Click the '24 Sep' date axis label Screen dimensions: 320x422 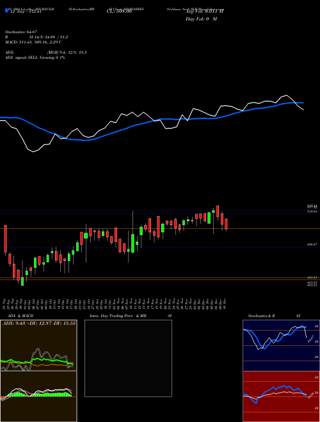(5, 304)
